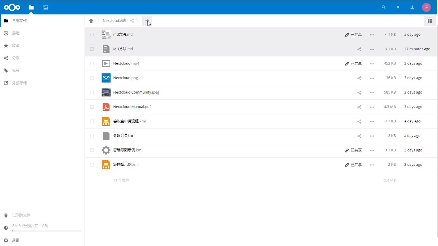Open more actions for Nextcloud.png
This screenshot has height=246, width=438.
372,78
